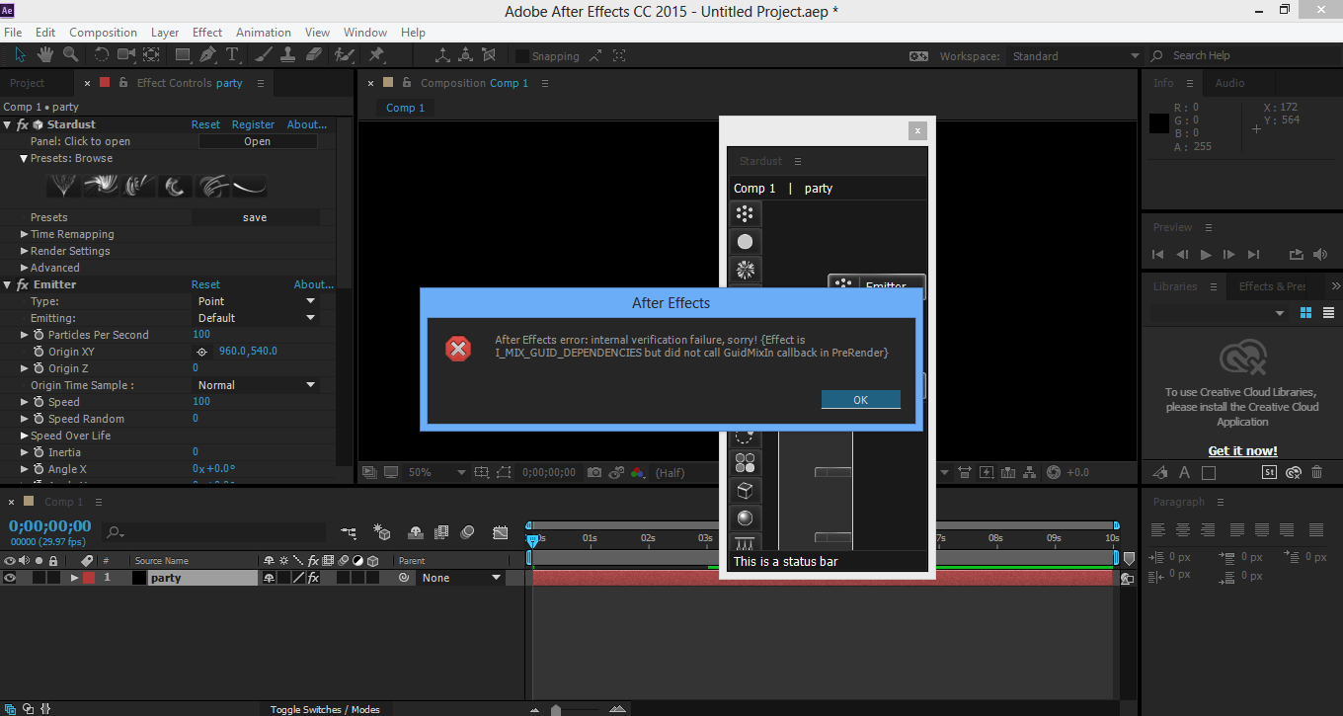
Task: Toggle Stardust effect fx switch
Action: pyautogui.click(x=22, y=124)
